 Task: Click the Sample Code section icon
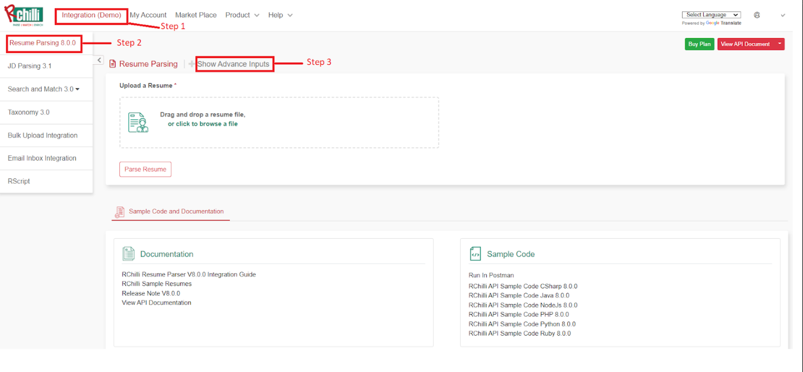(476, 254)
